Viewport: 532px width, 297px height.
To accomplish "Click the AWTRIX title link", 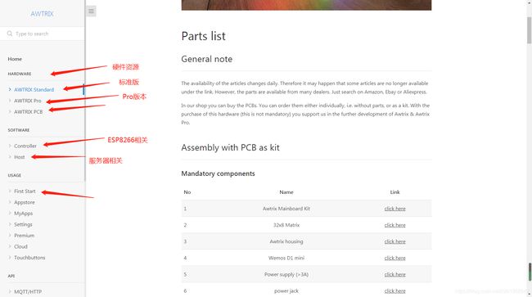I will click(42, 14).
